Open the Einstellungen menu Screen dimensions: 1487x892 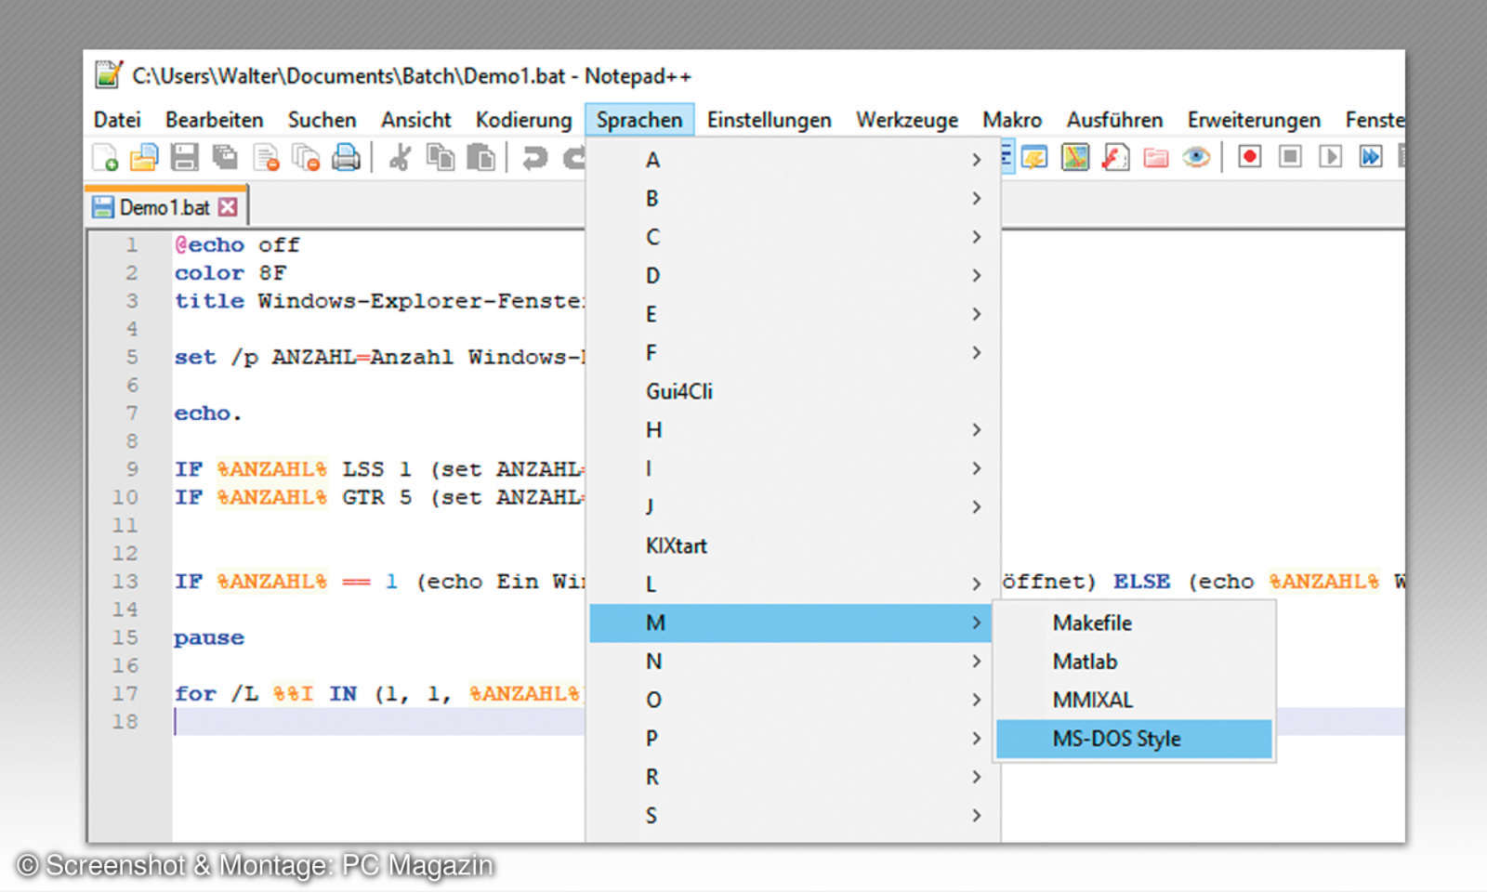(x=769, y=120)
